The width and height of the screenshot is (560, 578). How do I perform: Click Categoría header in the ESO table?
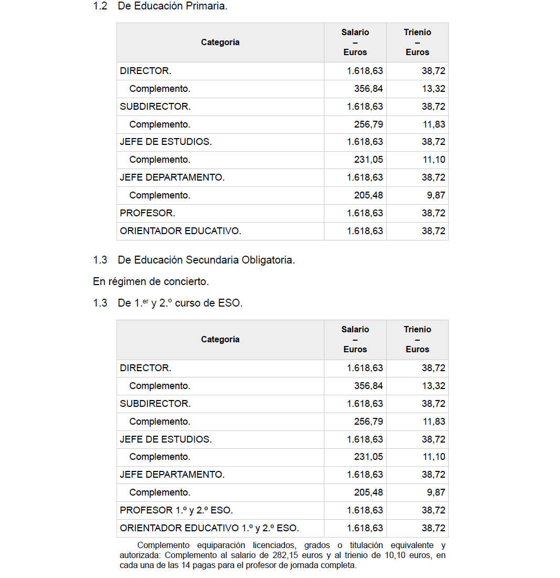coord(220,340)
